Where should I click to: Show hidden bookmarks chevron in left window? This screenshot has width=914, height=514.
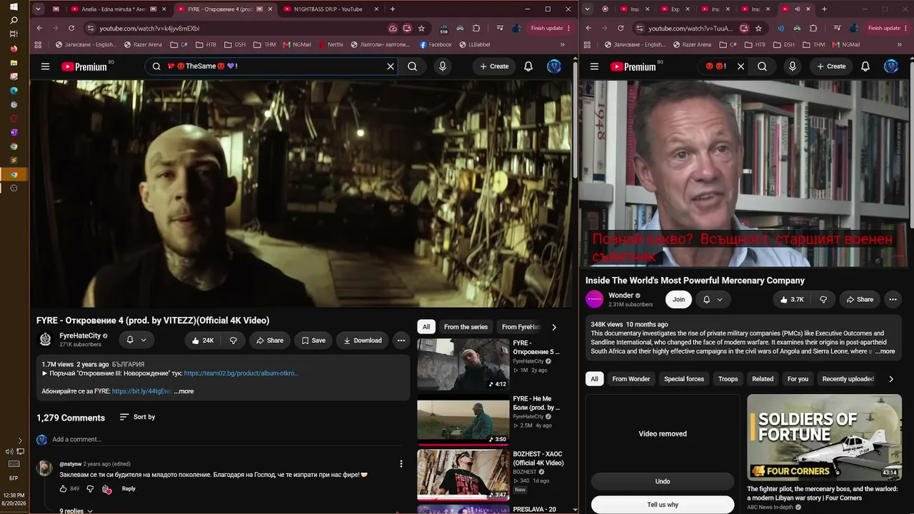562,44
